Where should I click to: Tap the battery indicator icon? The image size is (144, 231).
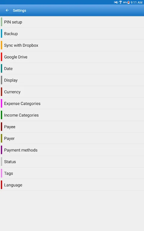pyautogui.click(x=129, y=2)
